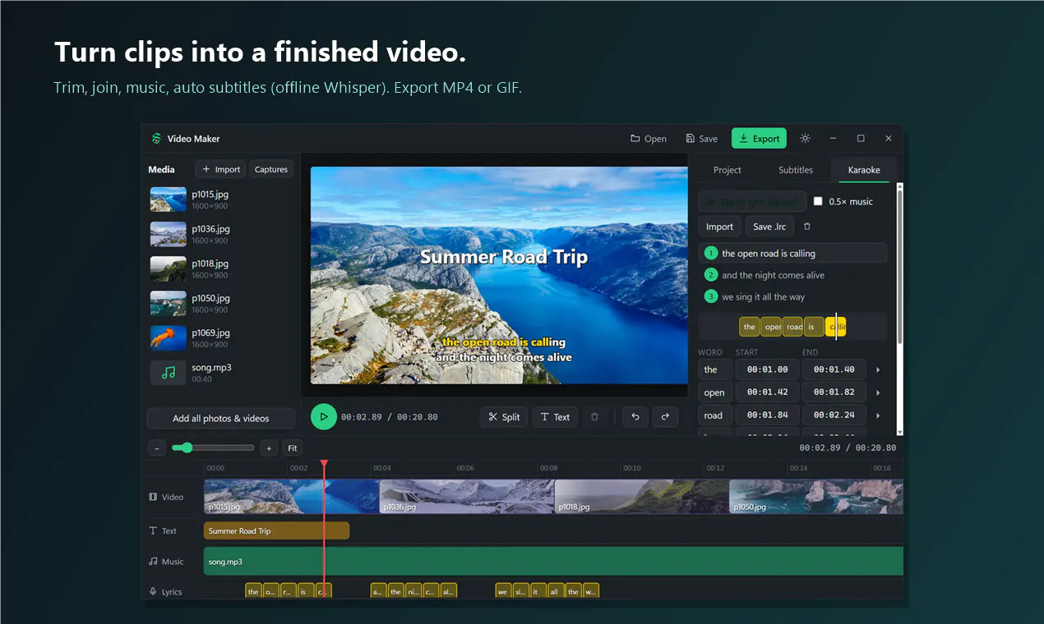Screen dimensions: 1044x624
Task: Click the Video track film icon
Action: [x=153, y=497]
